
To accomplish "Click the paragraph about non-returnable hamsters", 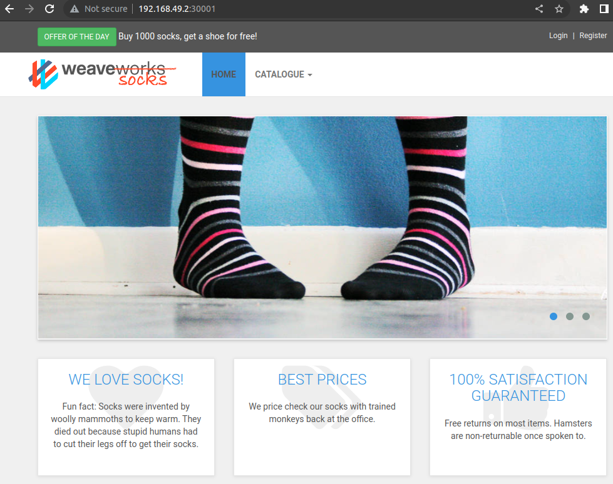I will [518, 430].
